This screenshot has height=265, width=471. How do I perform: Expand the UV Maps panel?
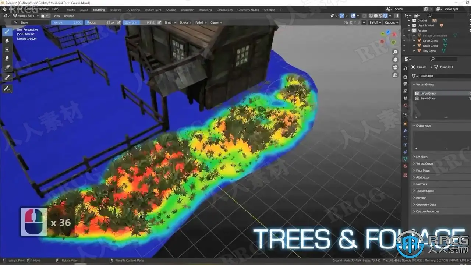pos(422,157)
